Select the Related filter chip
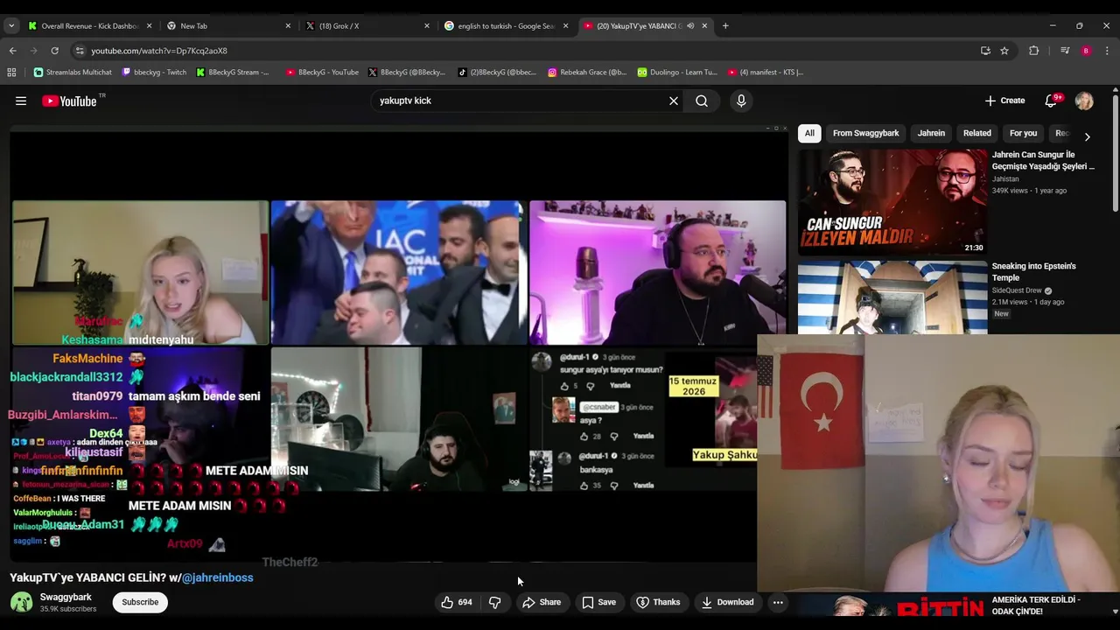Image resolution: width=1120 pixels, height=630 pixels. (x=977, y=133)
